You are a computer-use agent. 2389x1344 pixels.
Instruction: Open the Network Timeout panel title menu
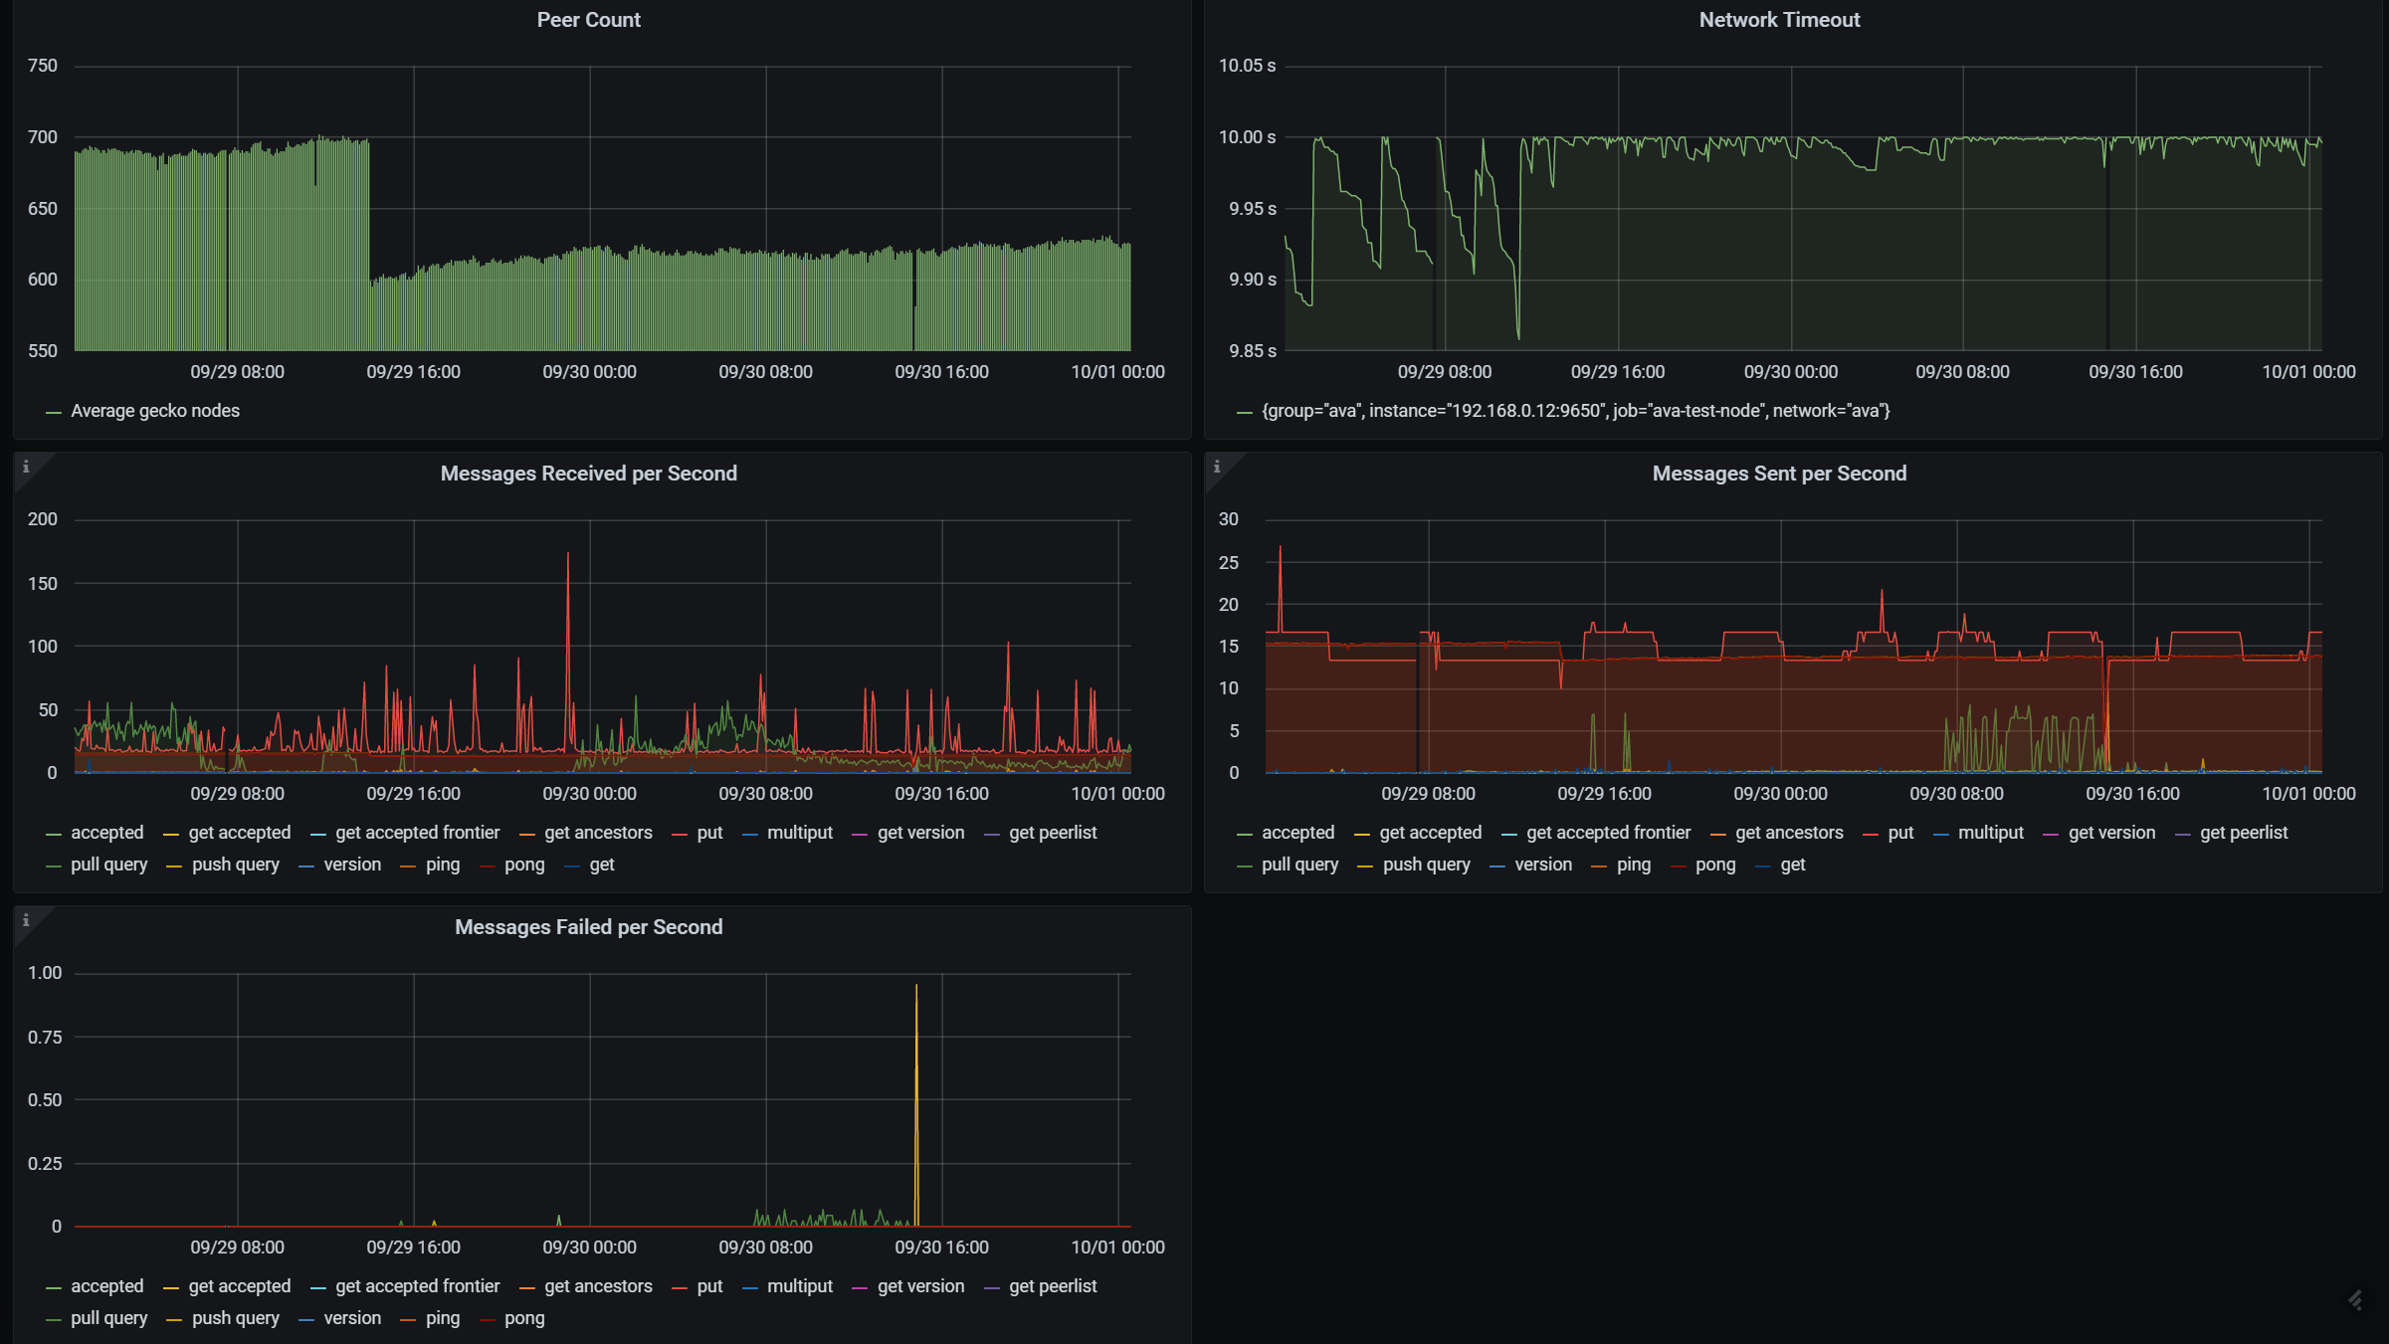pos(1779,19)
